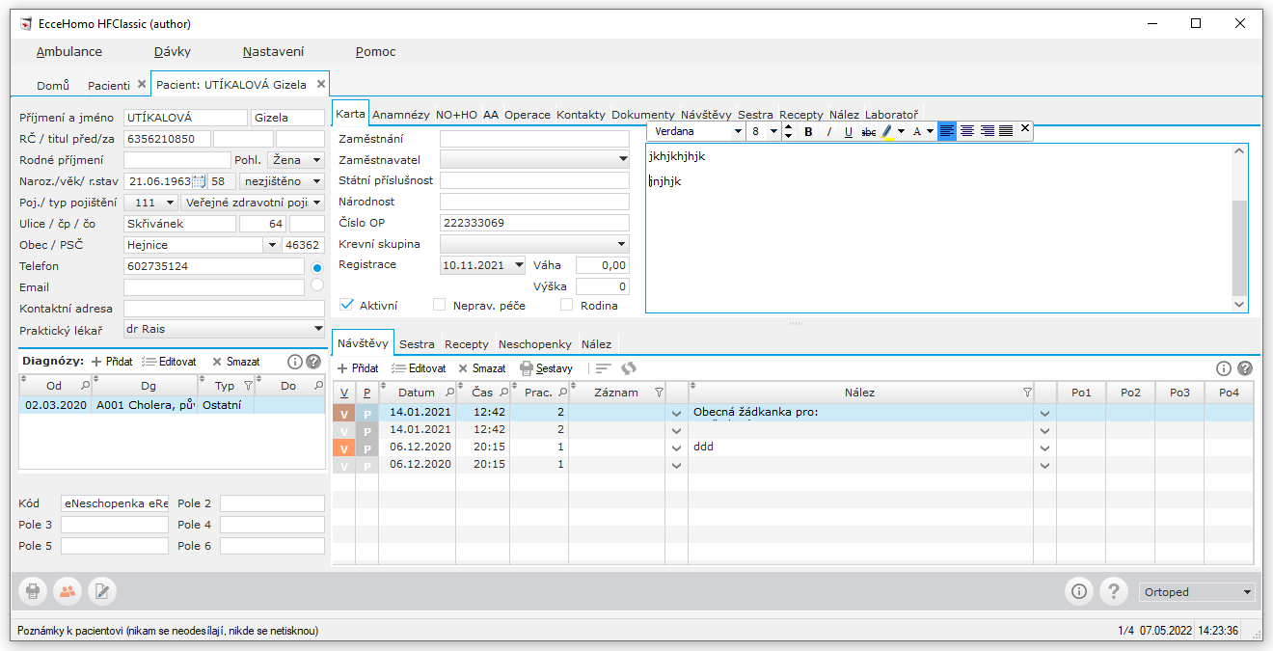Click the filter funnel in the Typ header

coord(248,386)
